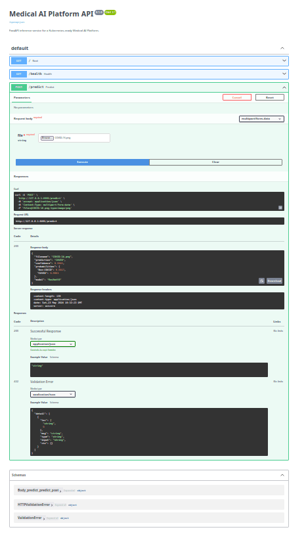Click the 'Validation Error' description
This screenshot has height=540, width=306.
click(41, 382)
